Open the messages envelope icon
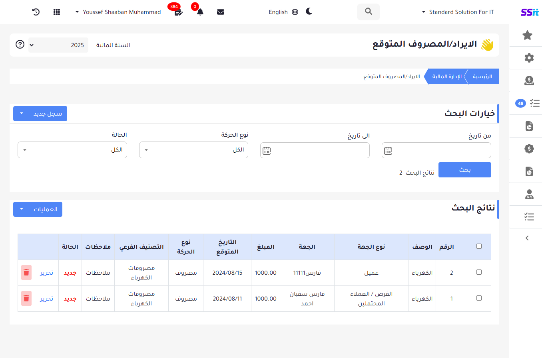Image resolution: width=542 pixels, height=358 pixels. coord(221,12)
